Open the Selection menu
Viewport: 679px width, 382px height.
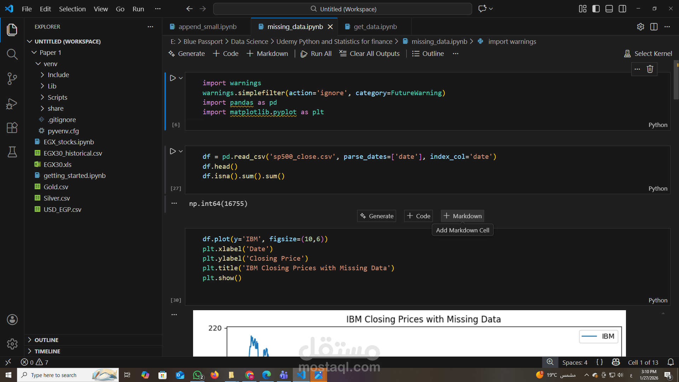click(72, 9)
